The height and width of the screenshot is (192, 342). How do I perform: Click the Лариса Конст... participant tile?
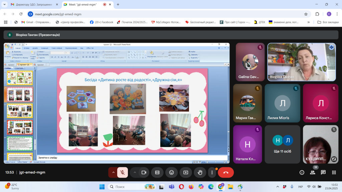[x=321, y=103]
